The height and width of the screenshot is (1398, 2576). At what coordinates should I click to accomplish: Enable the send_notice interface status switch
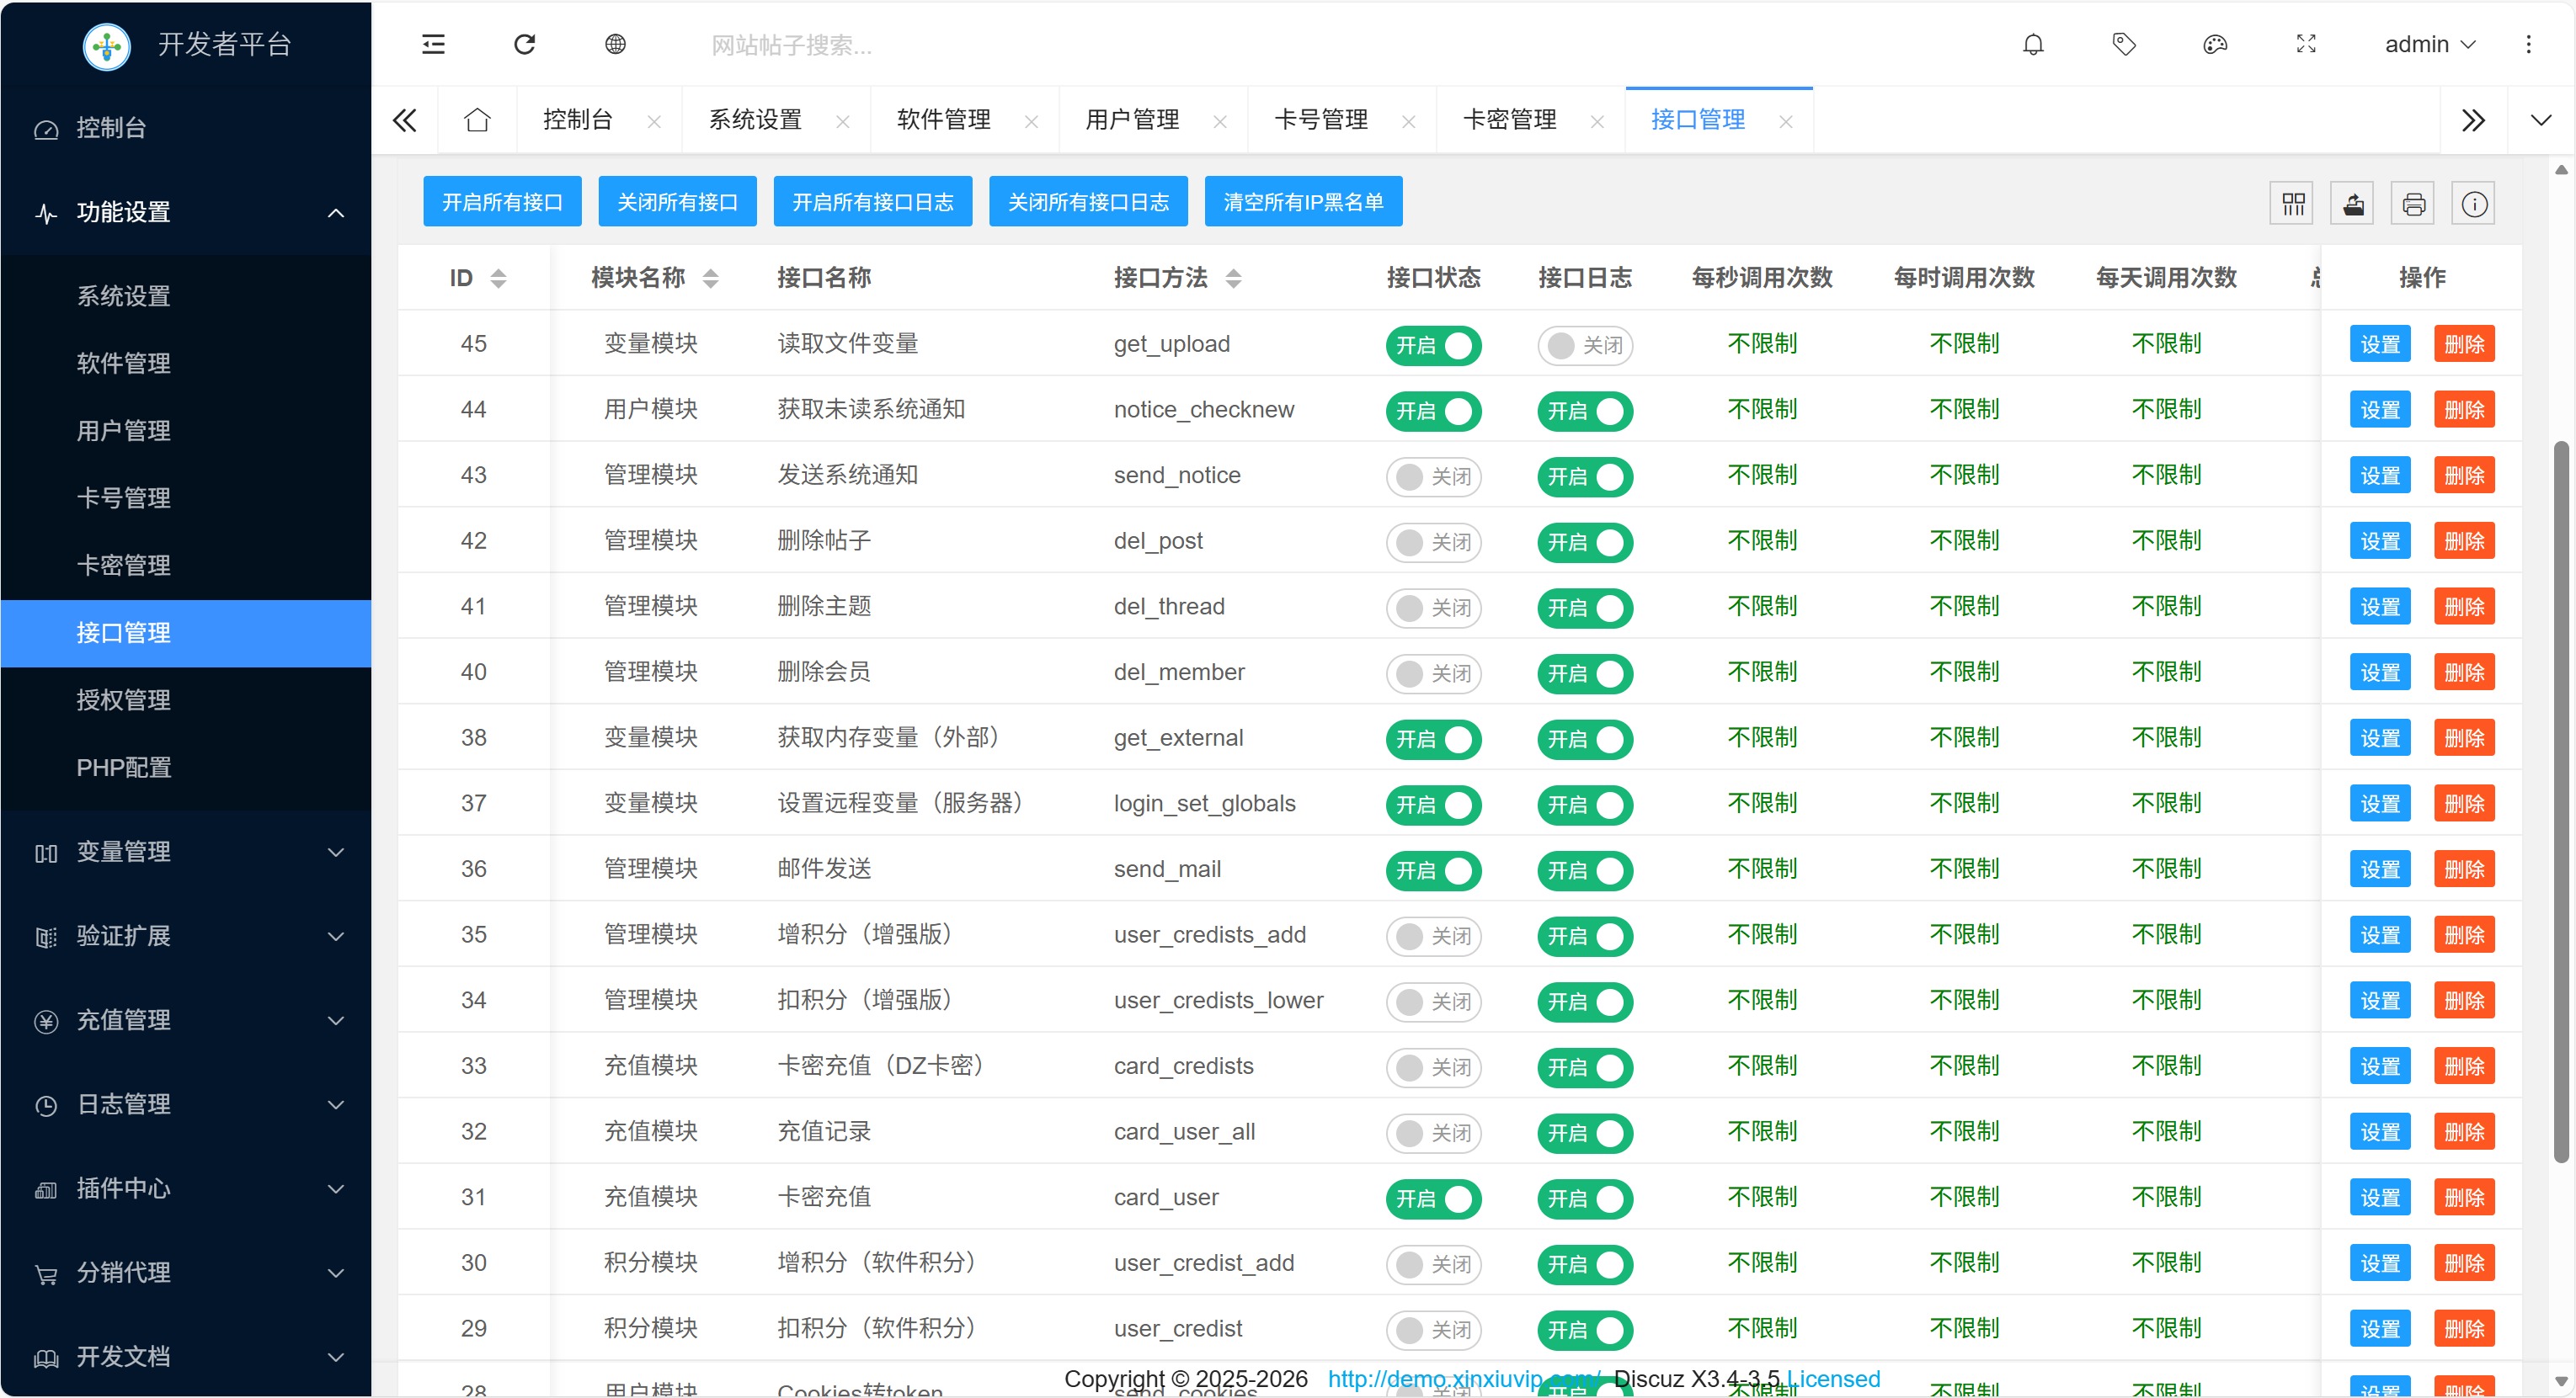[x=1433, y=476]
